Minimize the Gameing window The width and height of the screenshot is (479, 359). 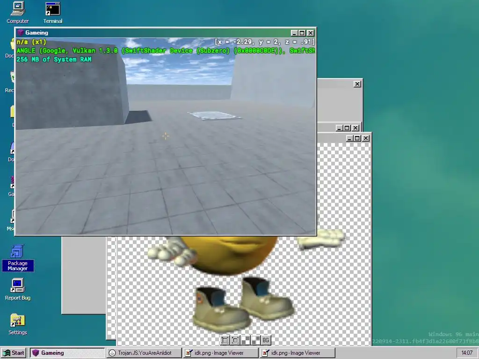(x=294, y=33)
